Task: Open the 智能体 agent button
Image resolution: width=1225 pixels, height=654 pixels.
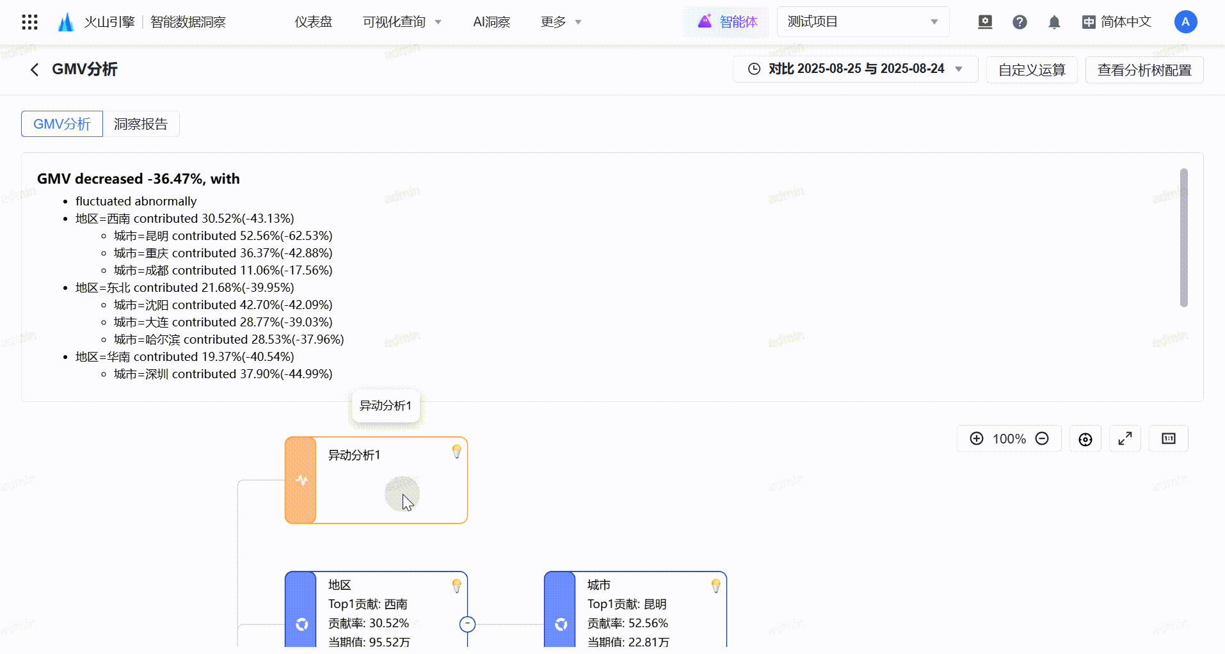Action: pyautogui.click(x=727, y=22)
